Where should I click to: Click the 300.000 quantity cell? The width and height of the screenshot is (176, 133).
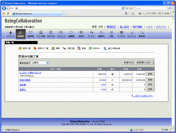click(100, 74)
